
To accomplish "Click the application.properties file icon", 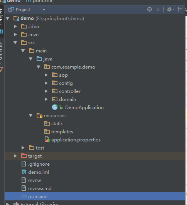I will (x=47, y=139).
